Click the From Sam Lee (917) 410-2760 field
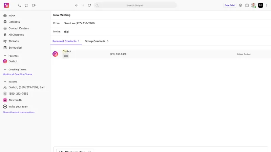The image size is (271, 152). [x=161, y=23]
